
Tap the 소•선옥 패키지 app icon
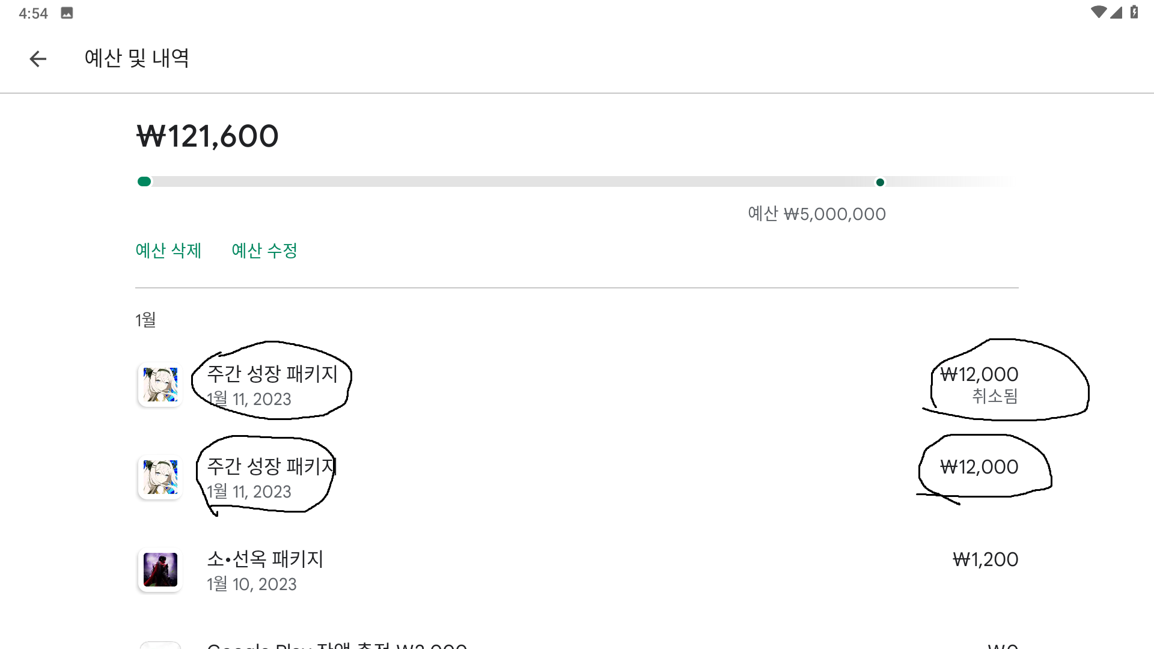point(160,570)
